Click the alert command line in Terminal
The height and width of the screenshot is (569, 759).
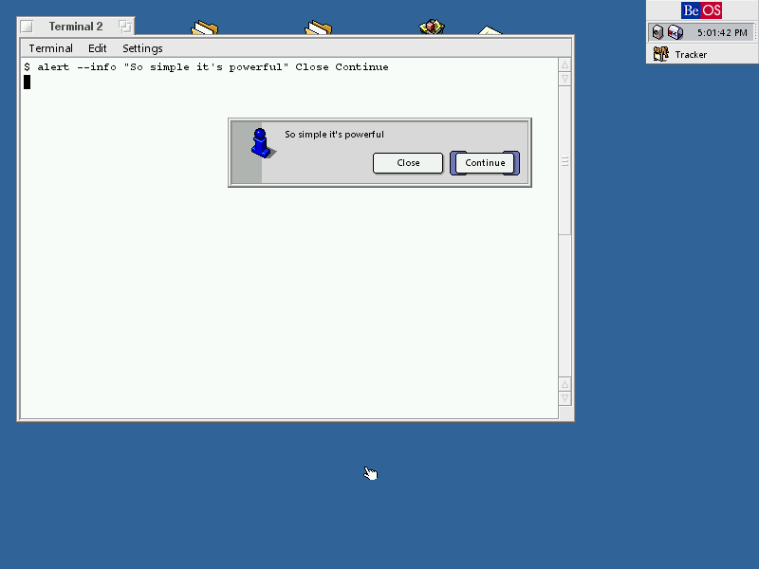coord(206,67)
